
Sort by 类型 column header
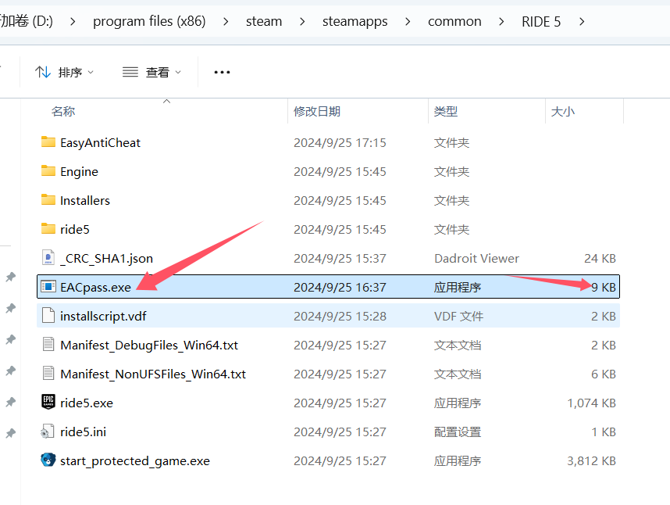446,111
